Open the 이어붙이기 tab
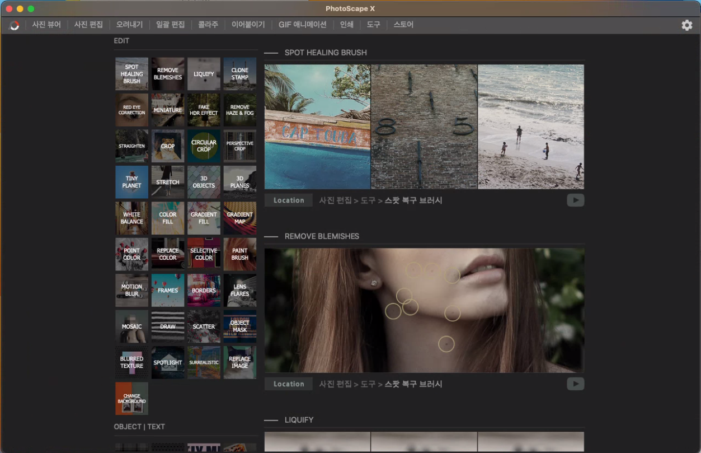The image size is (701, 453). click(x=248, y=25)
